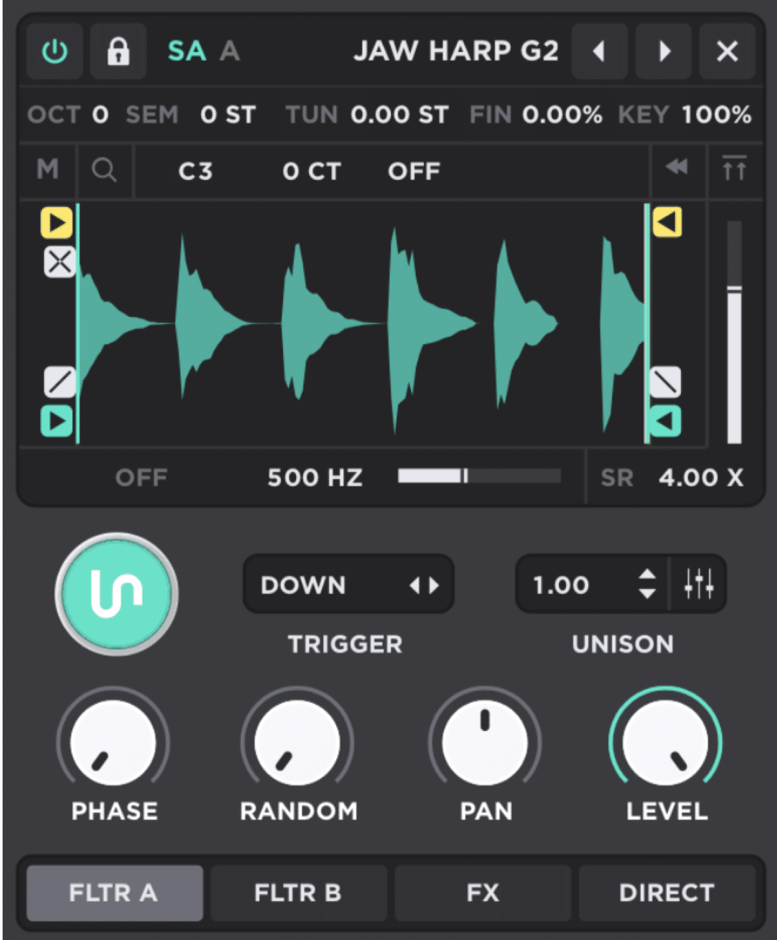Click the crossfade loop icon

point(59,262)
